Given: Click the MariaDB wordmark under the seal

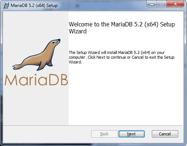Looking at the screenshot, I should [x=36, y=80].
